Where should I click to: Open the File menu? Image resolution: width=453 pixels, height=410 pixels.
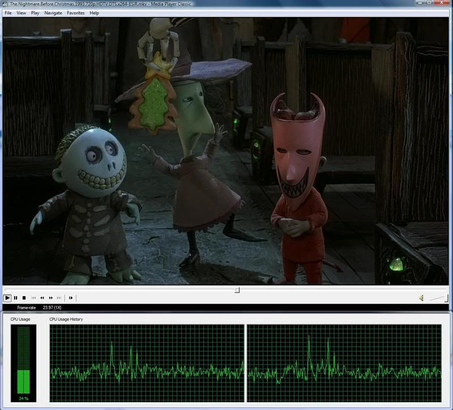click(8, 12)
